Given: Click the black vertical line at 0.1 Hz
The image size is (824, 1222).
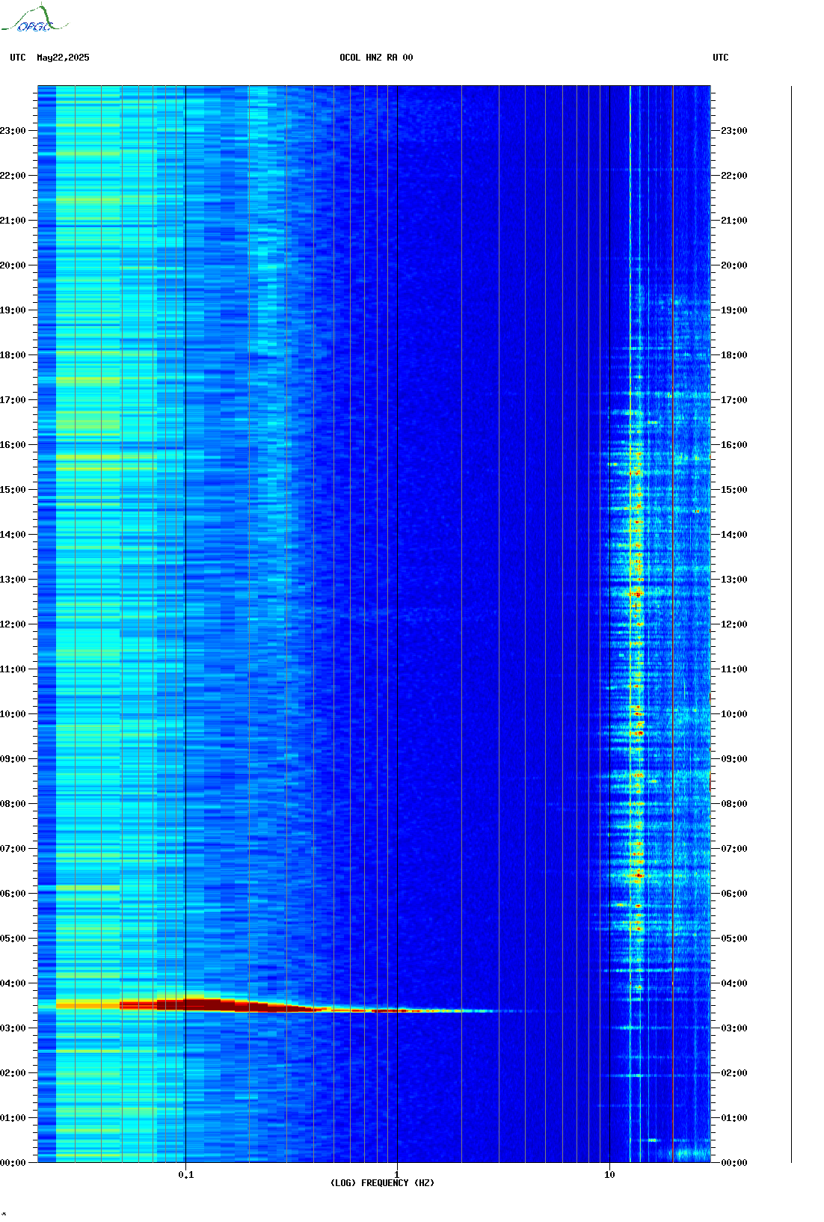Looking at the screenshot, I should click(x=185, y=598).
